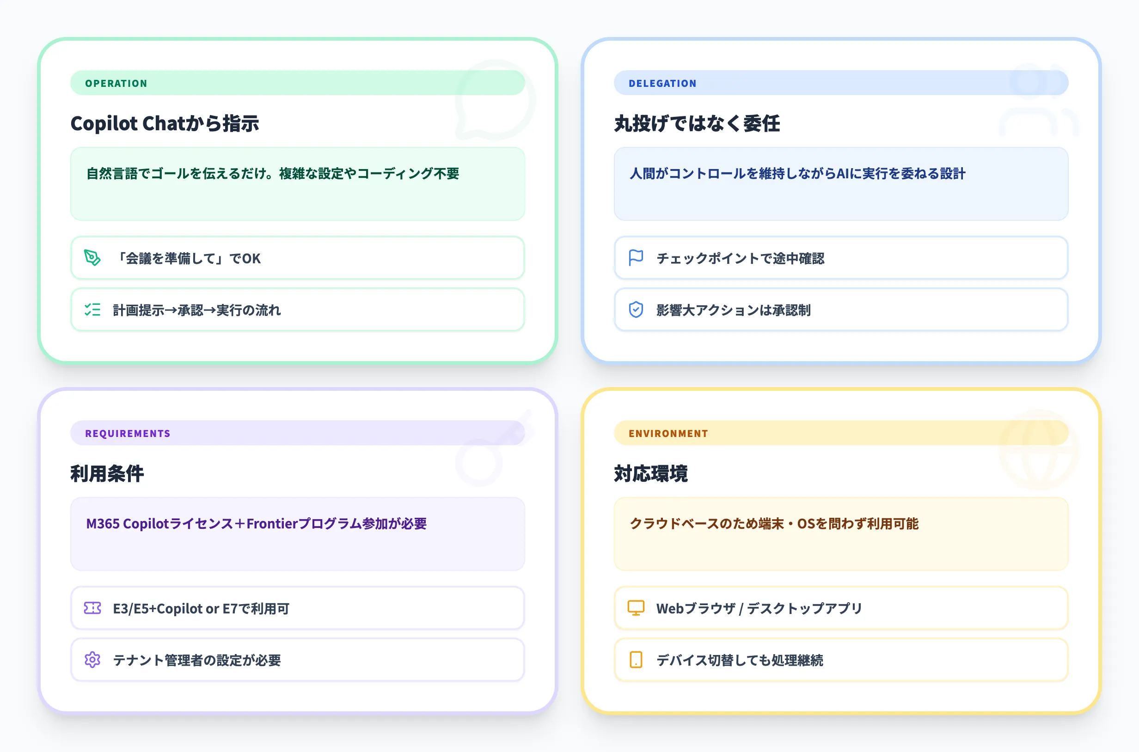This screenshot has height=752, width=1139.
Task: Select the OPERATION badge
Action: pos(116,83)
